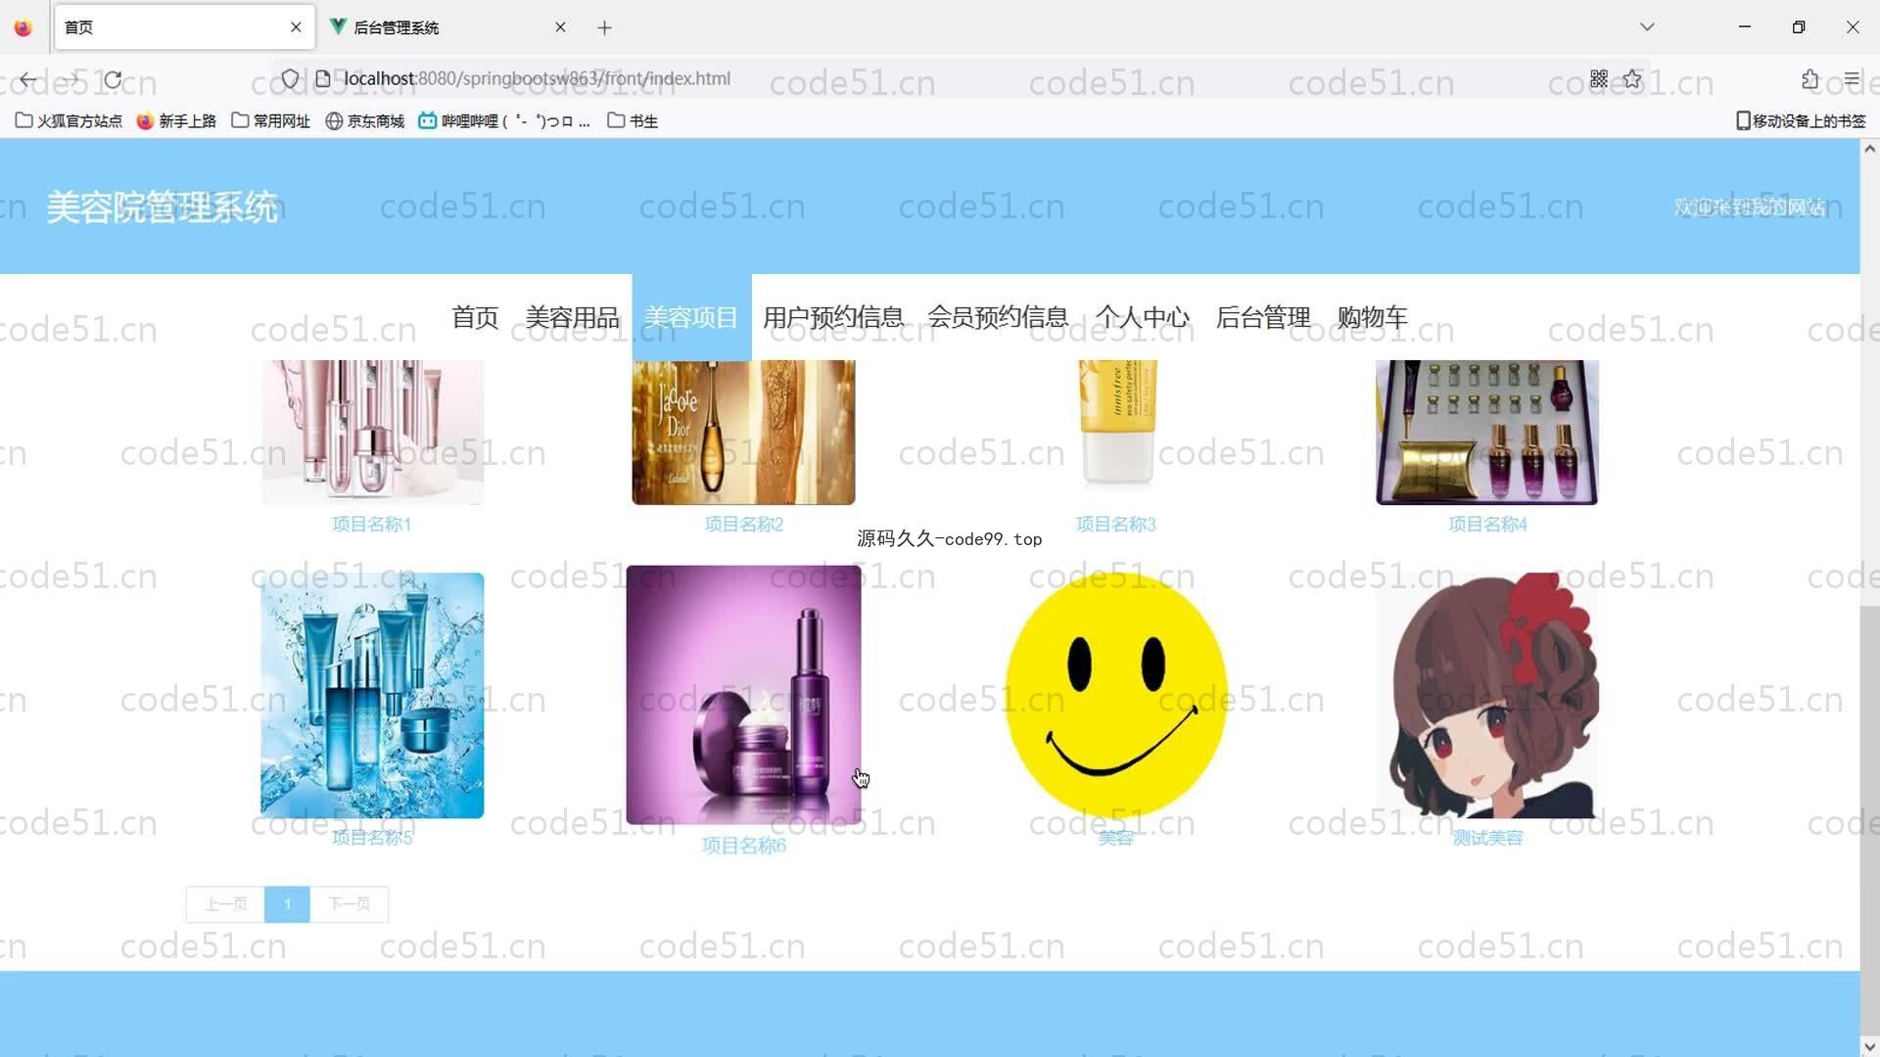Open a new tab with the plus button
1880x1057 pixels.
604,27
